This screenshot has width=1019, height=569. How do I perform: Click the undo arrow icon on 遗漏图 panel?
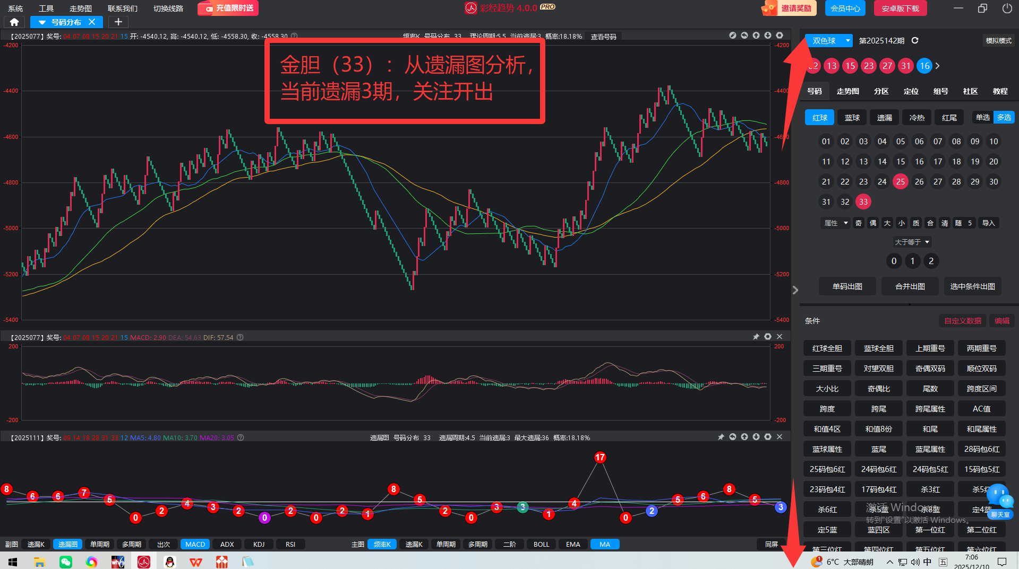click(x=733, y=437)
